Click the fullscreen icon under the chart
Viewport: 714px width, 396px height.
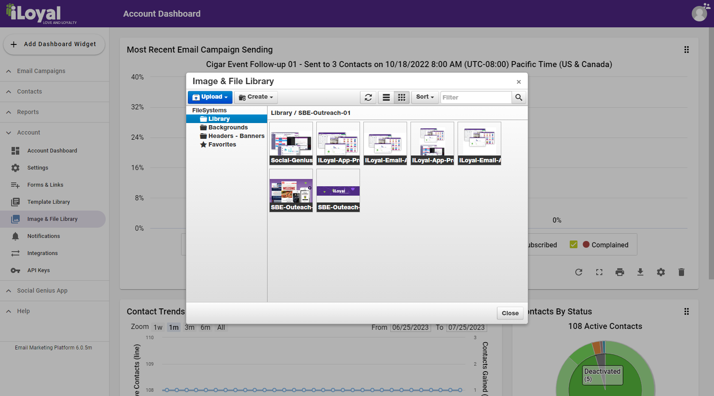tap(599, 272)
